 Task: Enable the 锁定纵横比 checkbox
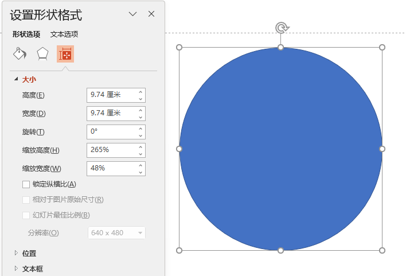[x=26, y=185]
